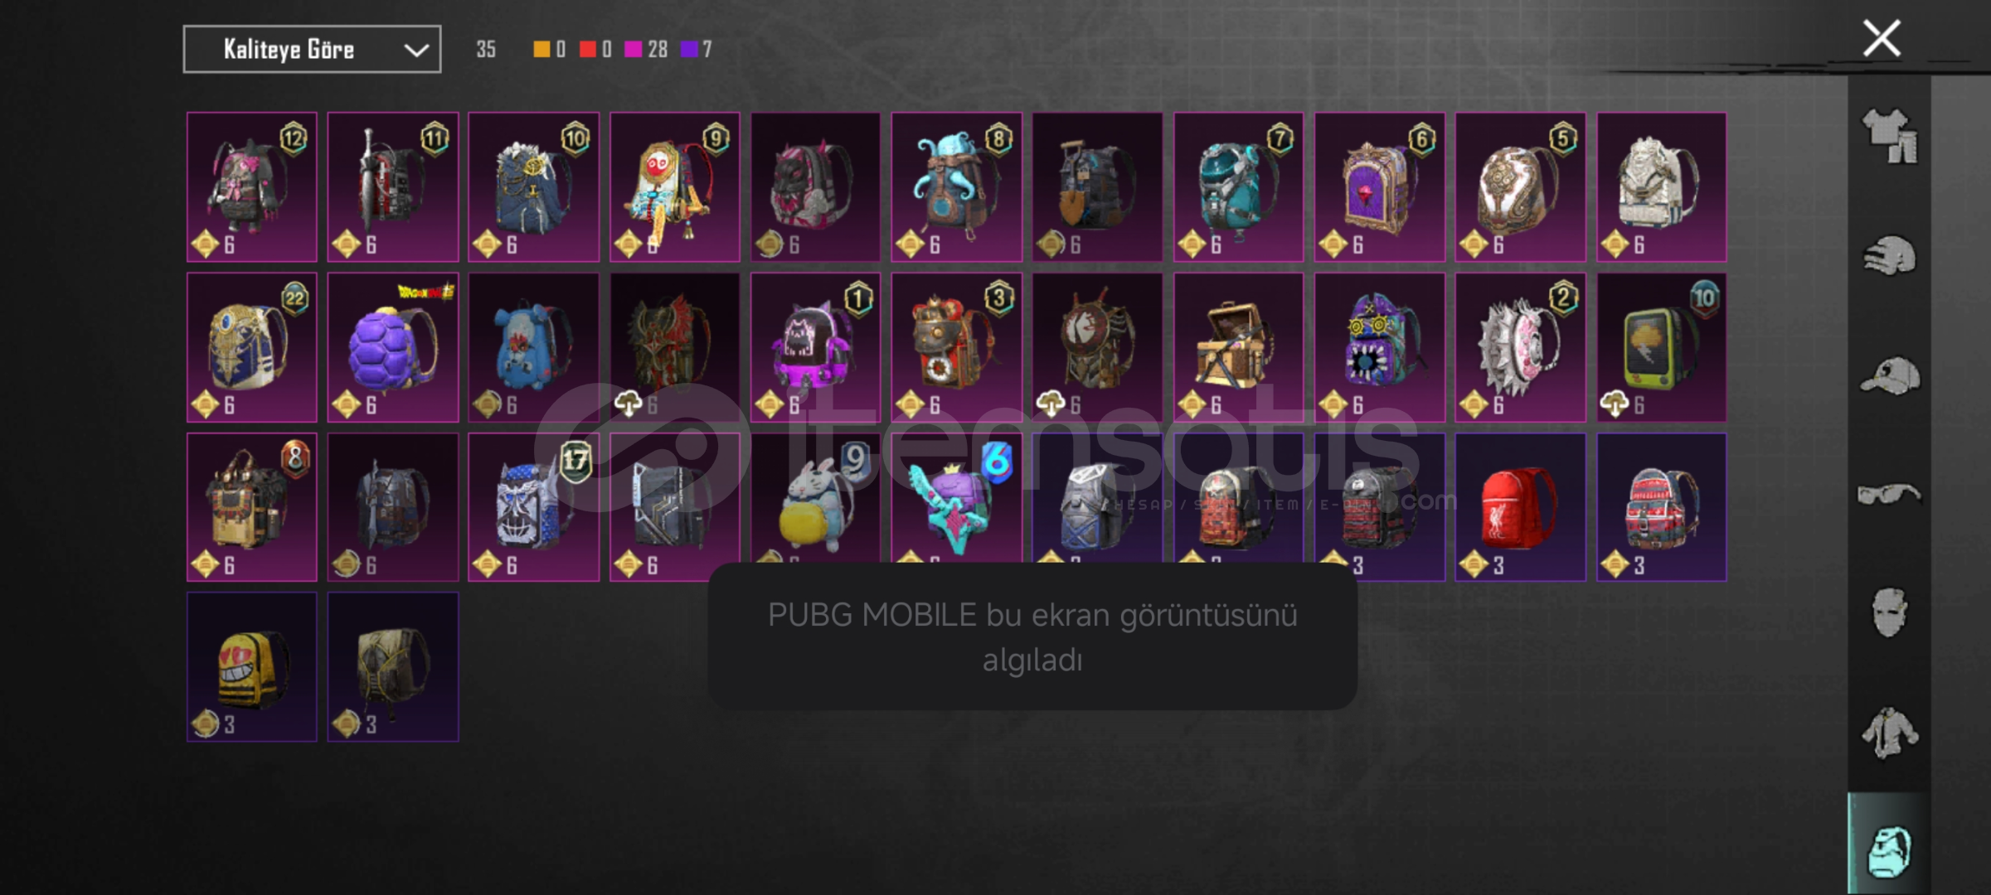Select the red Liverpool backpack
1991x895 pixels.
click(1520, 507)
